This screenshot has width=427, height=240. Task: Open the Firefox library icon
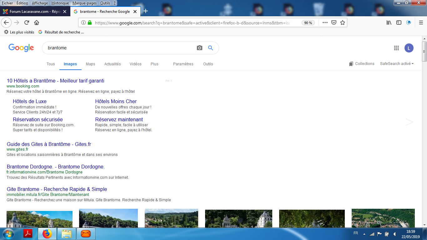(389, 22)
